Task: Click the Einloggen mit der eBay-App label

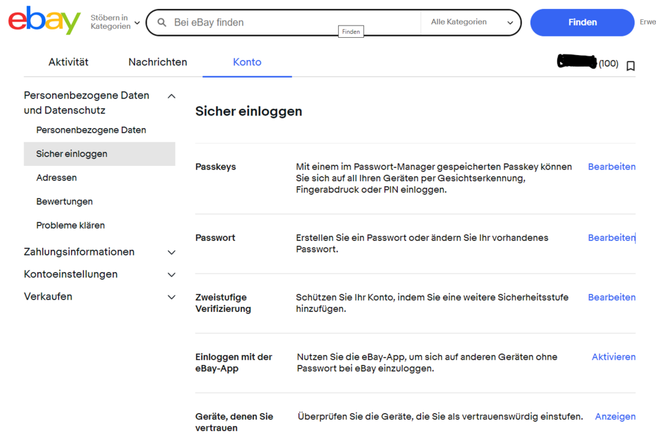Action: (233, 363)
